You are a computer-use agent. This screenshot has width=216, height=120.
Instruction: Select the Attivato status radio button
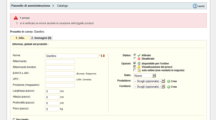click(x=135, y=55)
